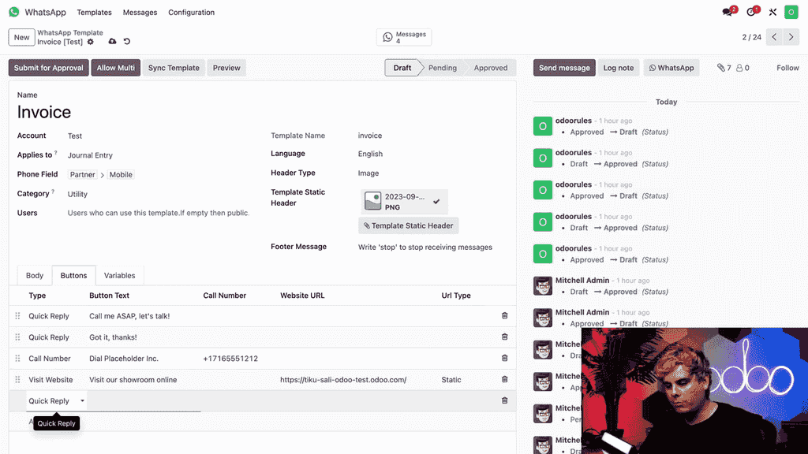Go to the next record arrow
Image resolution: width=808 pixels, height=454 pixels.
[x=793, y=37]
